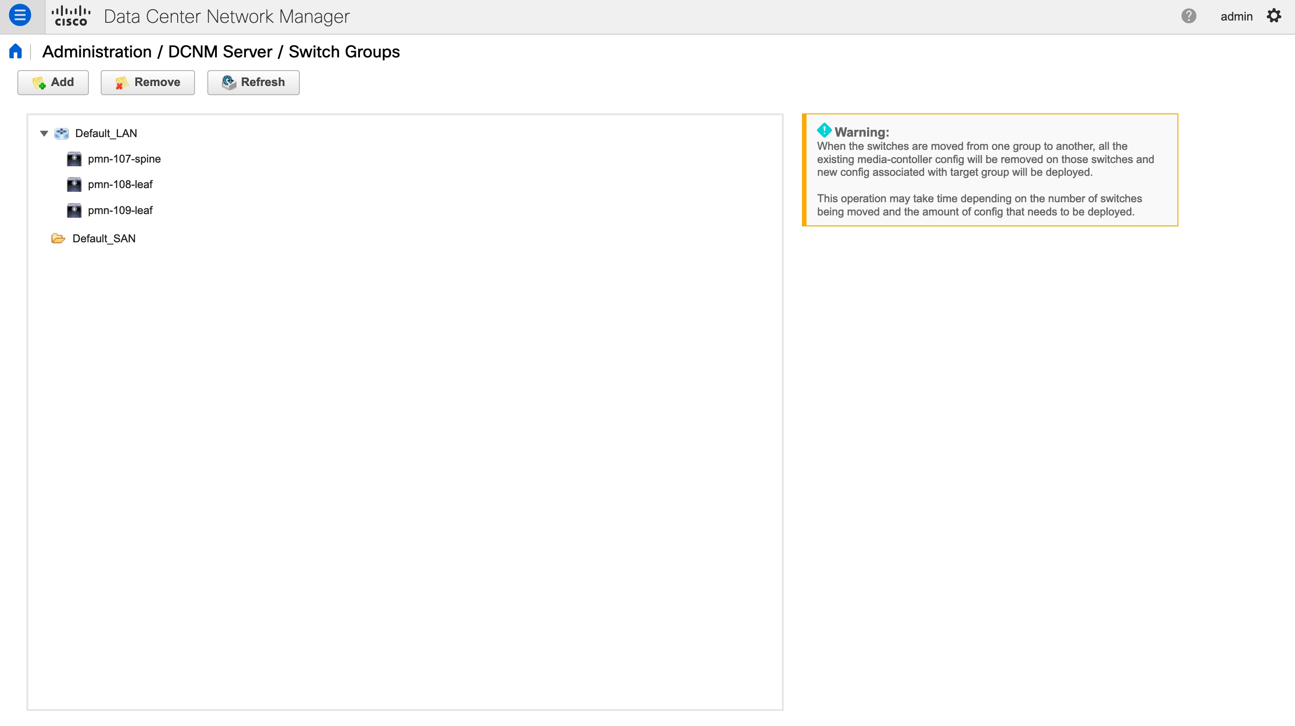Click the Administration / DCNM Server / Switch Groups breadcrumb
This screenshot has width=1295, height=726.
(x=221, y=52)
